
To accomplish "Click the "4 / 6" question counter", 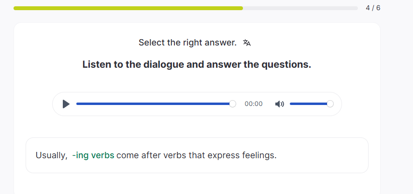I will tap(373, 8).
